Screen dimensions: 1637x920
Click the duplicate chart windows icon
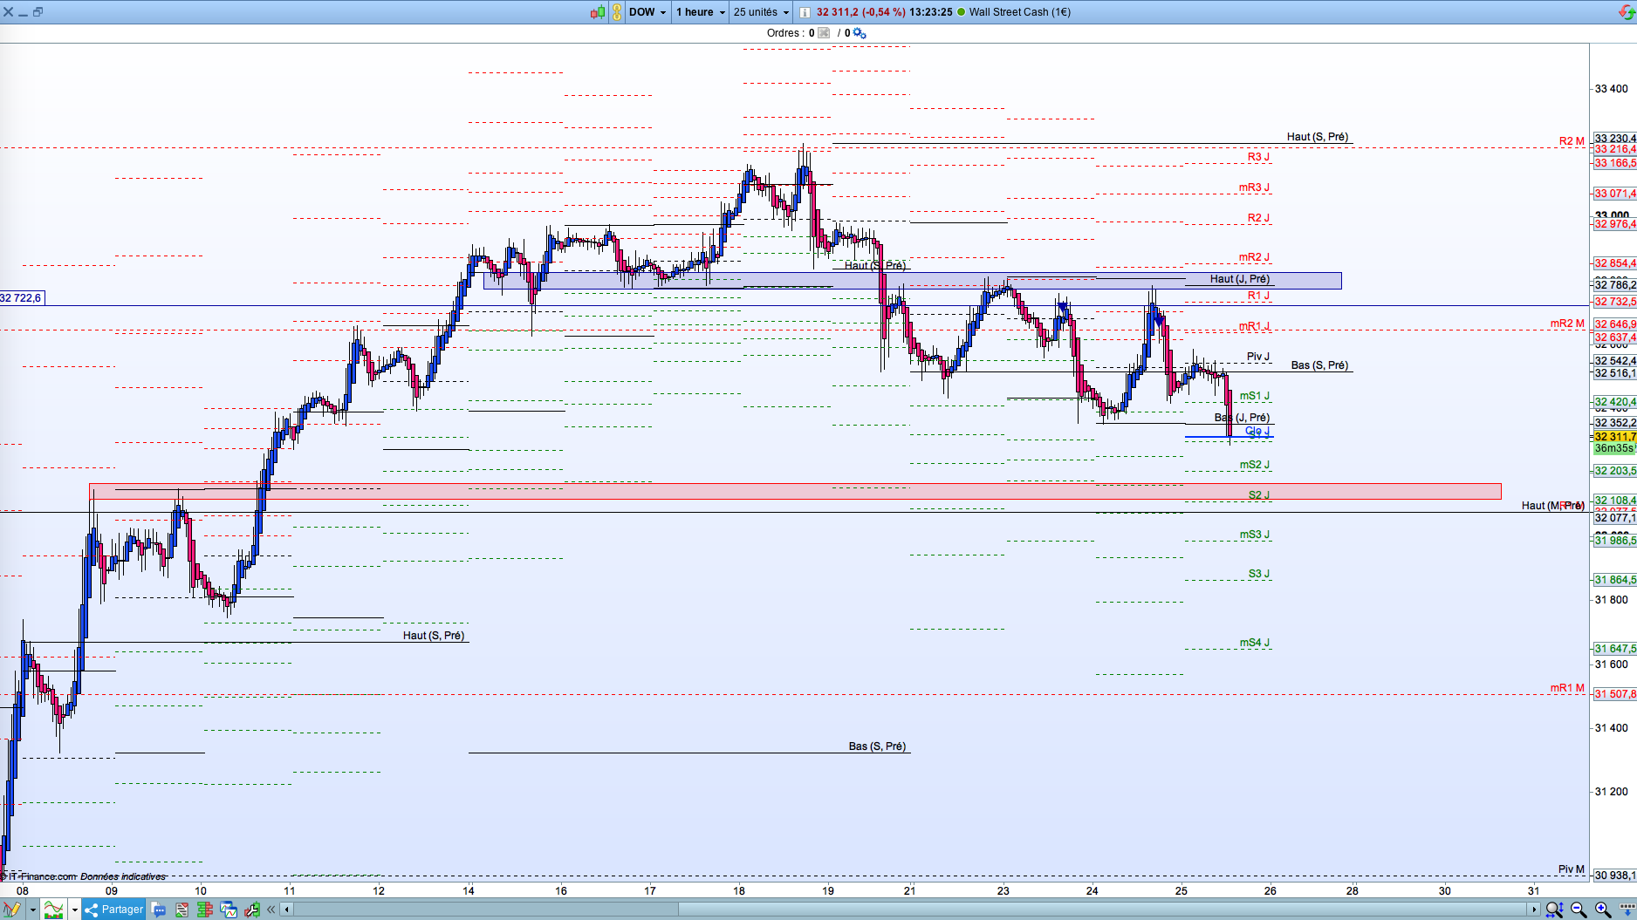tap(229, 910)
